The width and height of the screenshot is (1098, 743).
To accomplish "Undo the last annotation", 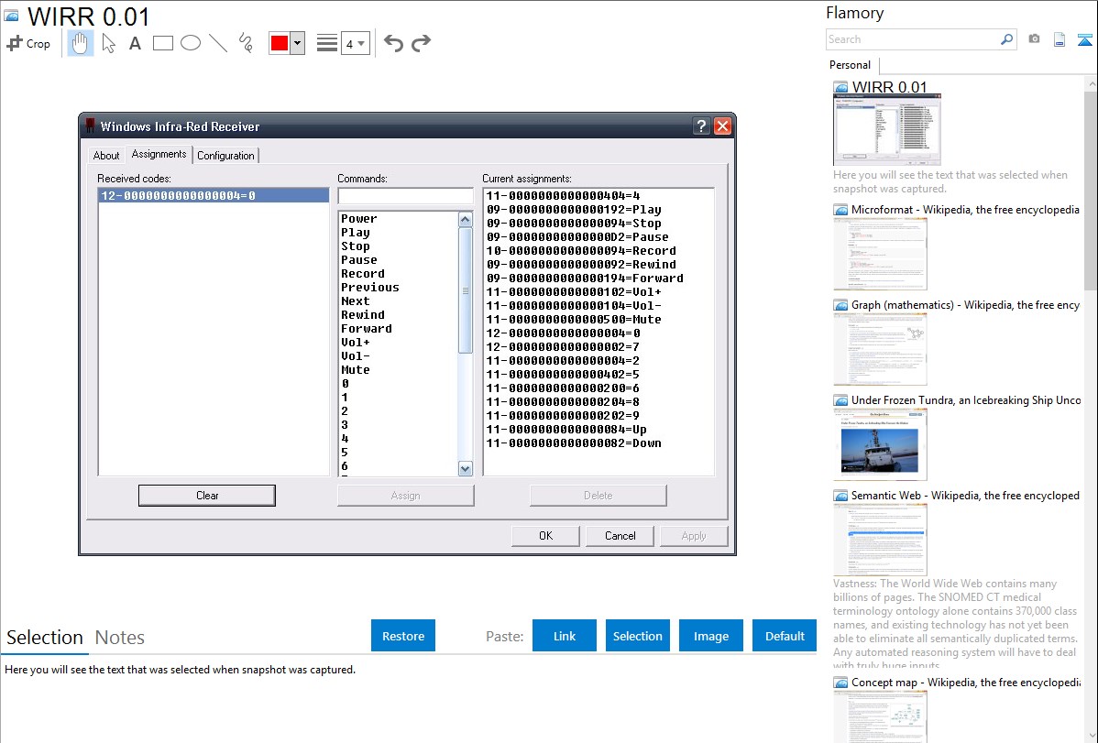I will tap(393, 43).
